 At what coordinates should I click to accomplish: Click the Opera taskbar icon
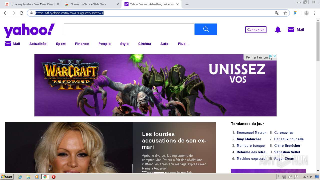(53, 177)
